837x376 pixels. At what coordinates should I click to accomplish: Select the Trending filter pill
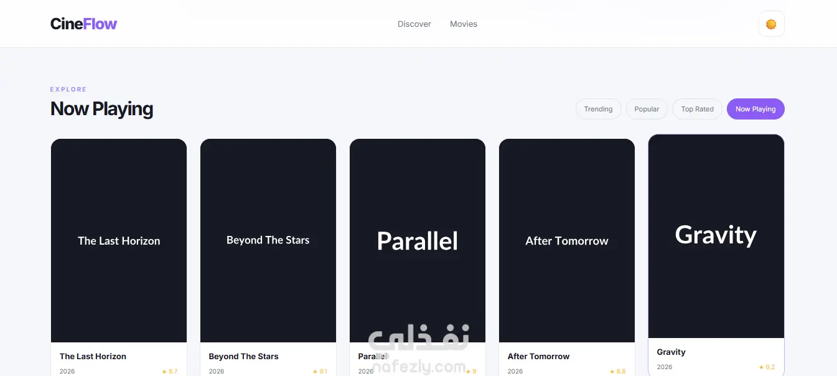click(598, 109)
